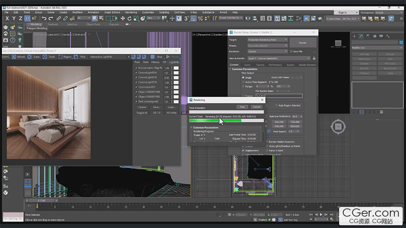This screenshot has width=406, height=228.
Task: Select the Unlink selection tool
Action: click(66, 18)
